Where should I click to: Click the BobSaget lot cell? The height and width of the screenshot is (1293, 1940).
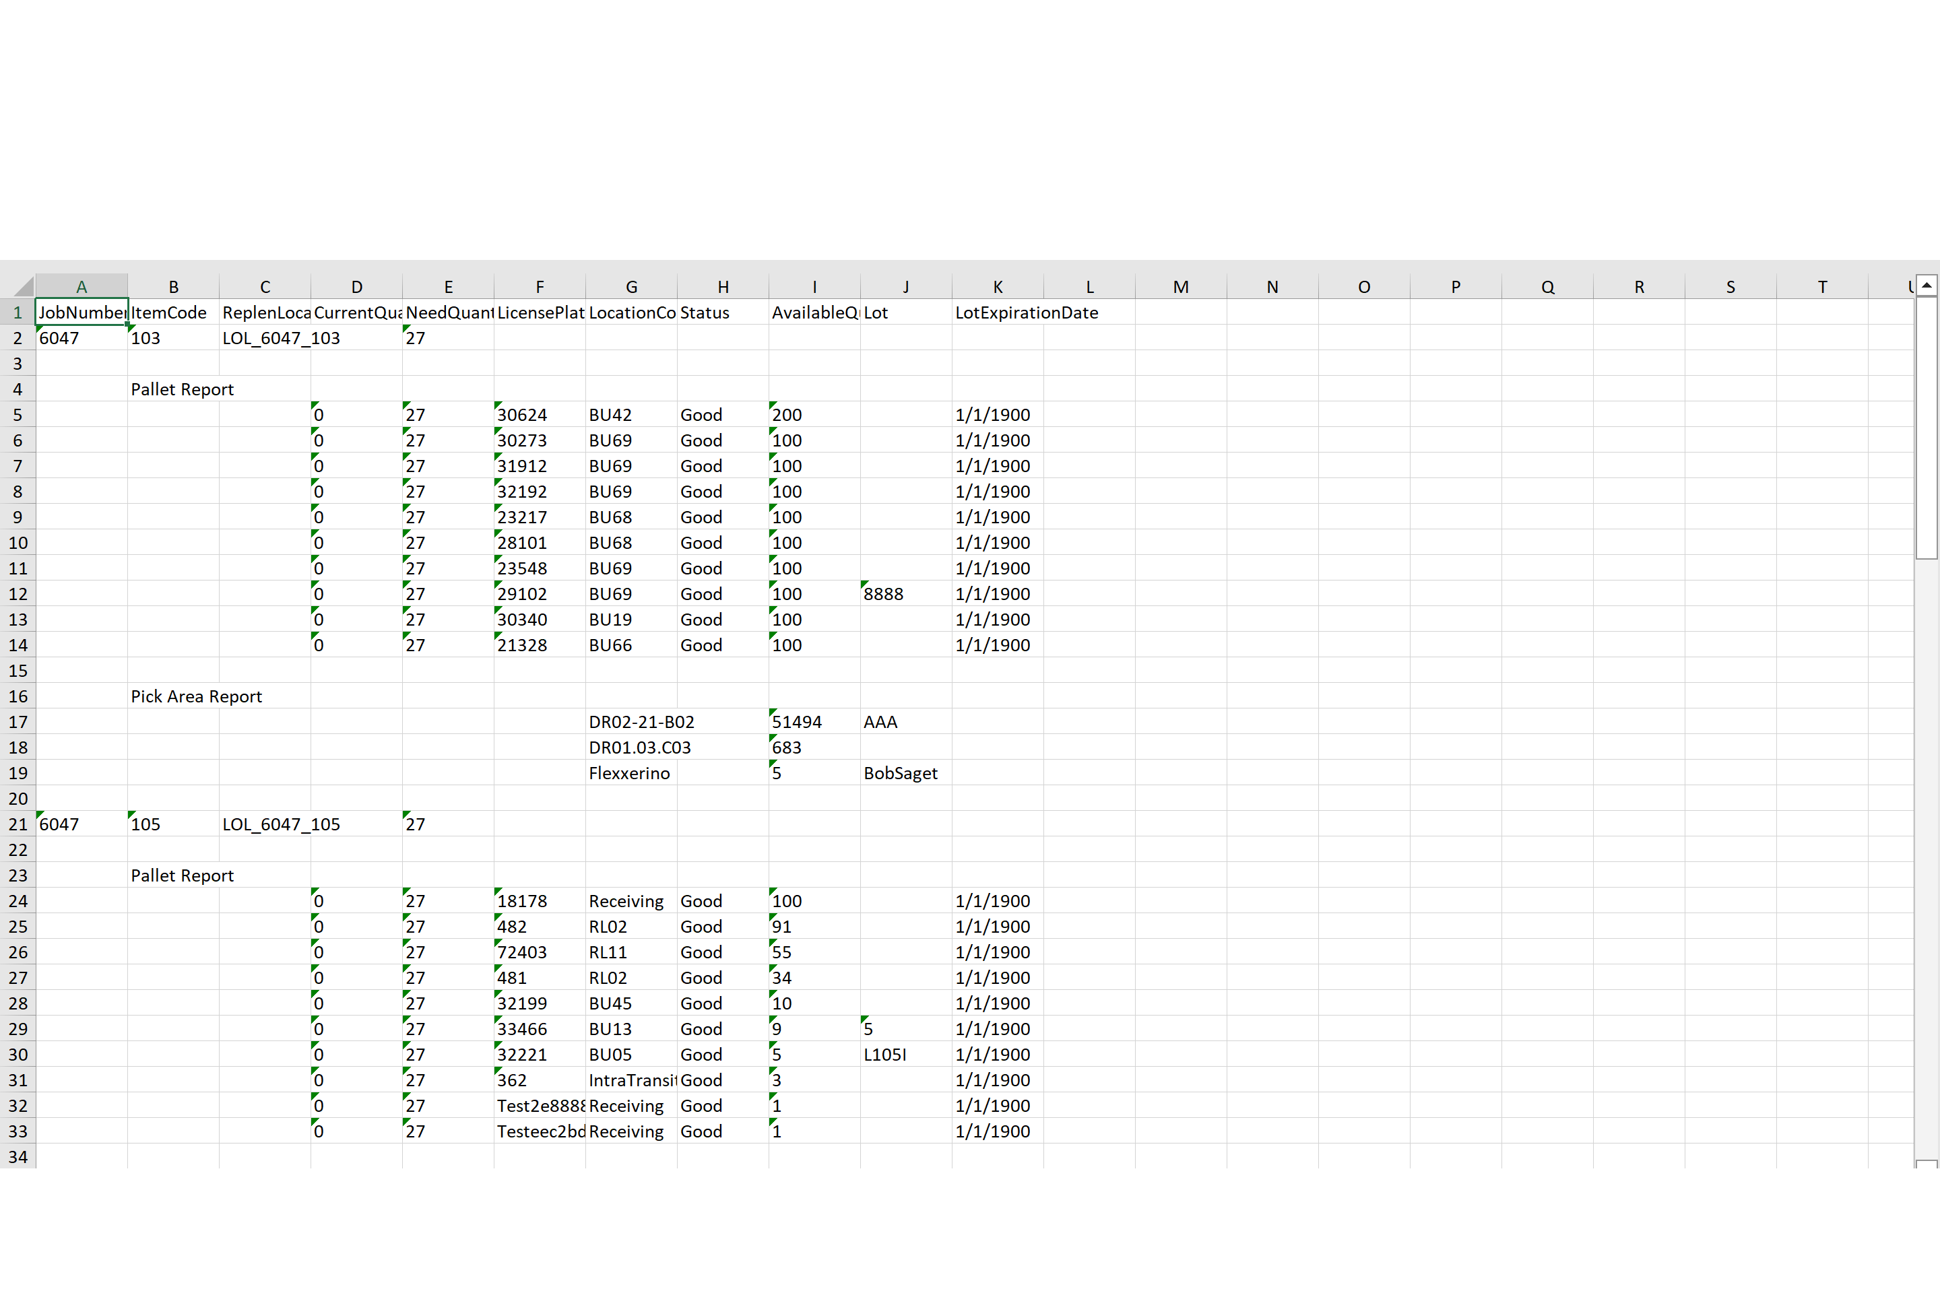click(905, 772)
